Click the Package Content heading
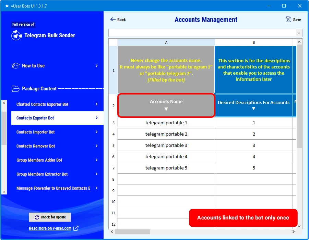The width and height of the screenshot is (309, 240). 39,89
